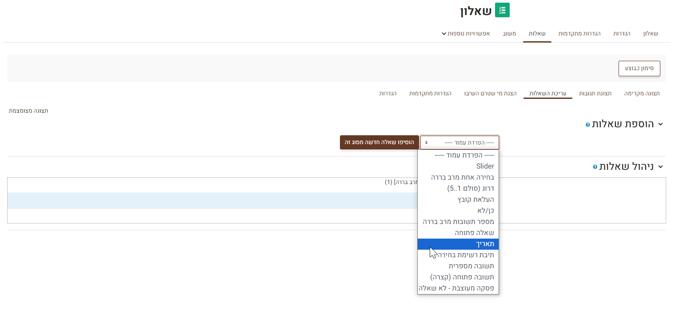Collapse the ניהול שאלות section
Screen dimensions: 675x310
pos(660,167)
